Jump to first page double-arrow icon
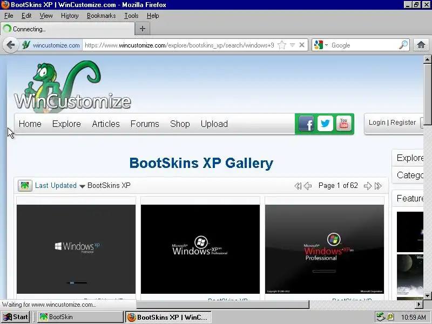The height and width of the screenshot is (324, 432). point(298,186)
